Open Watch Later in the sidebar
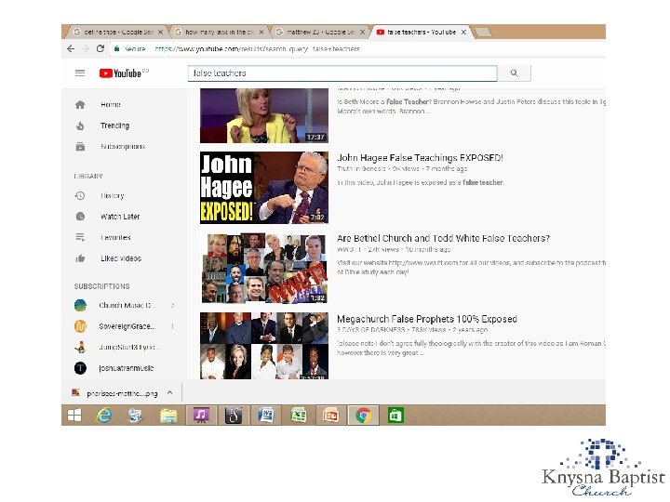This screenshot has height=502, width=670. pos(120,217)
